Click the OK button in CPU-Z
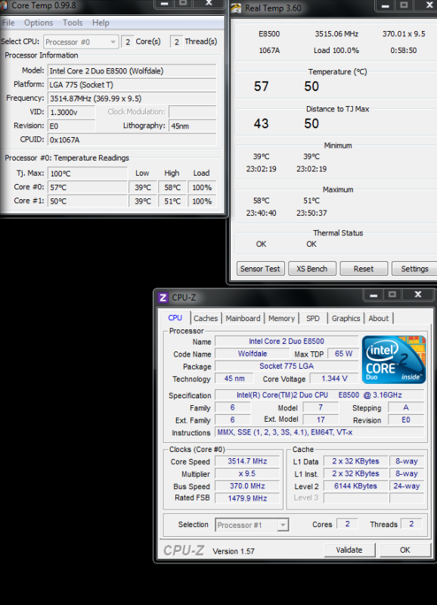This screenshot has width=437, height=605. click(x=405, y=550)
